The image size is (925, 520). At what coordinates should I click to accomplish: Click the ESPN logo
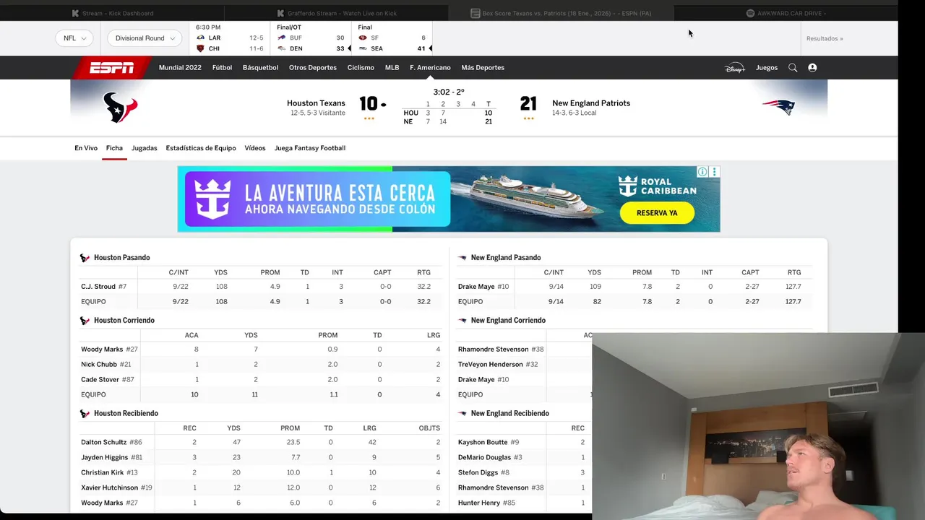tap(111, 68)
